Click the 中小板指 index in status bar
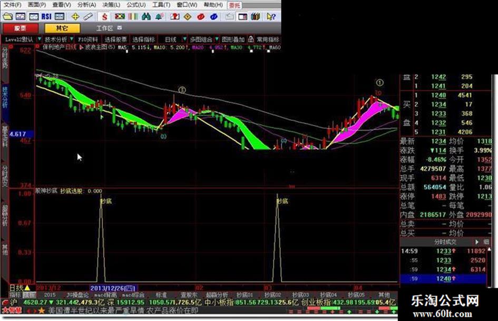 [x=219, y=303]
